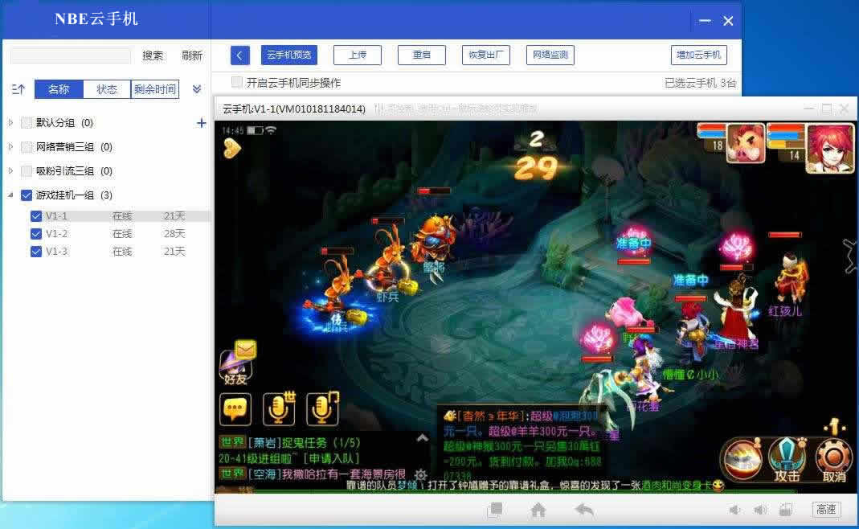Enable 开启云手机同步操作 sync checkbox

click(237, 82)
